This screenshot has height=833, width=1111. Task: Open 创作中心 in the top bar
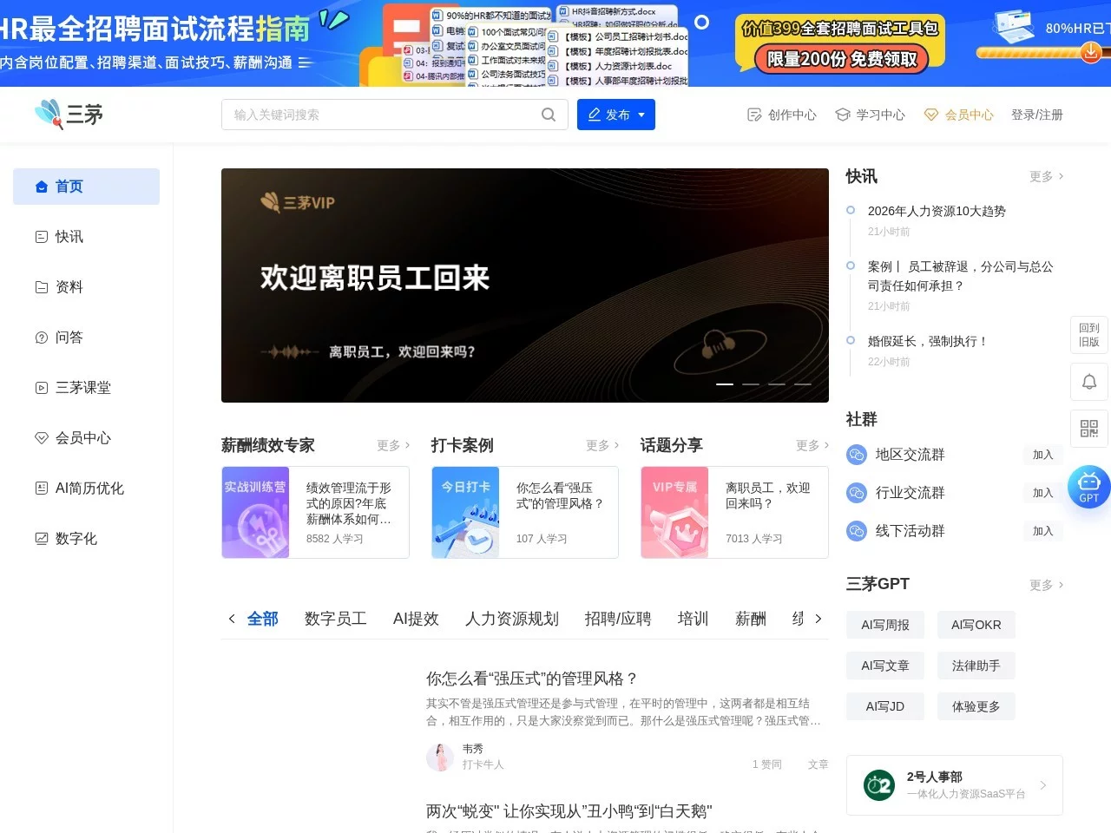[781, 114]
